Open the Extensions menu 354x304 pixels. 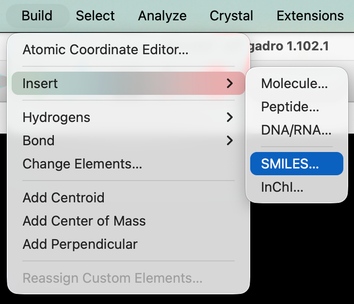pos(310,15)
